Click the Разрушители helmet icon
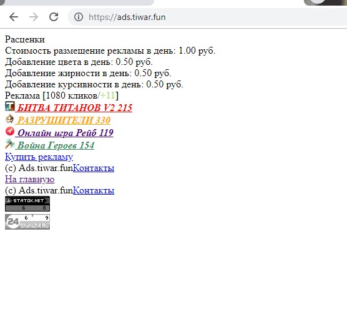This screenshot has height=322, width=347. (10, 119)
